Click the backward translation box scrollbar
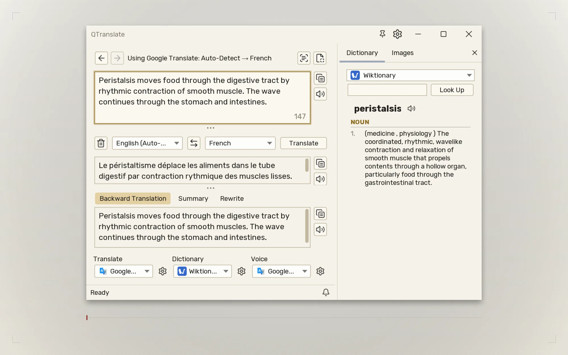Viewport: 568px width, 355px height. (307, 226)
